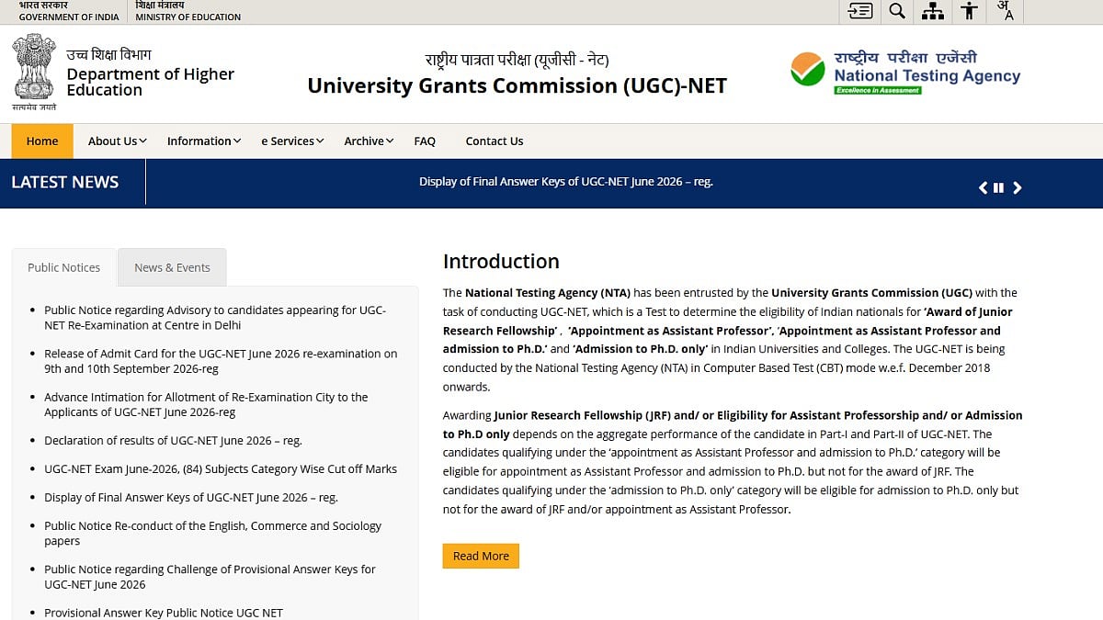Open the sitemap icon in top bar
Screen dimensions: 1103x620
click(x=933, y=11)
